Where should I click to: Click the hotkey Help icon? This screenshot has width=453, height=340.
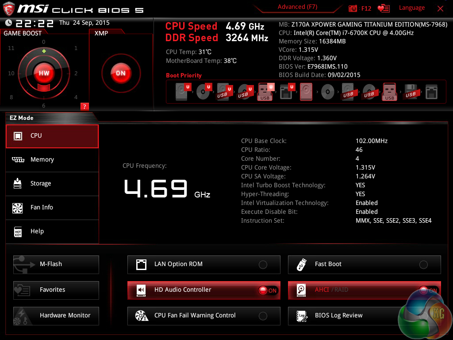tap(52, 231)
